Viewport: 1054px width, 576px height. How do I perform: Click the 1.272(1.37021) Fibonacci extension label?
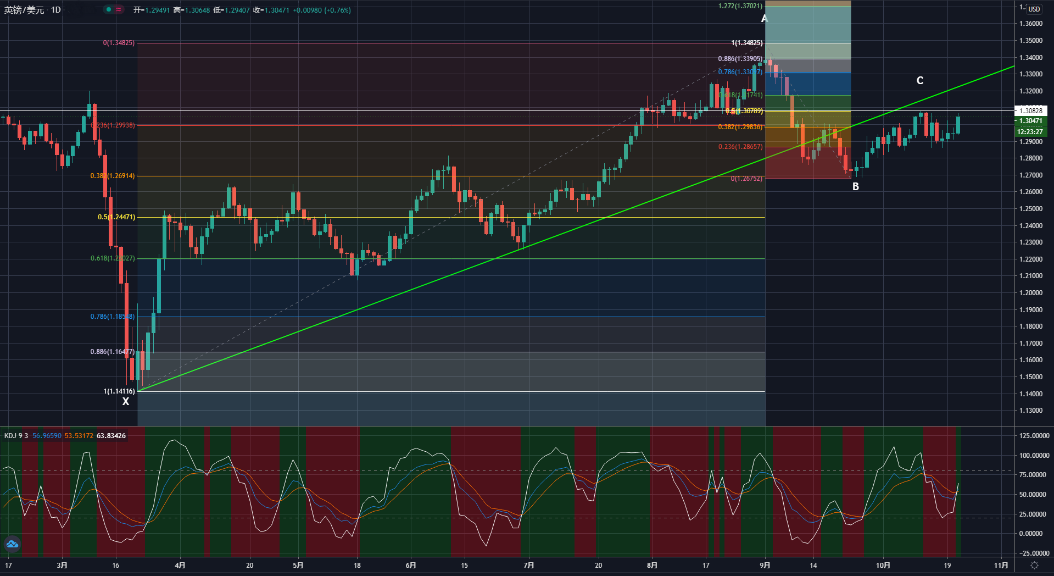[x=740, y=6]
